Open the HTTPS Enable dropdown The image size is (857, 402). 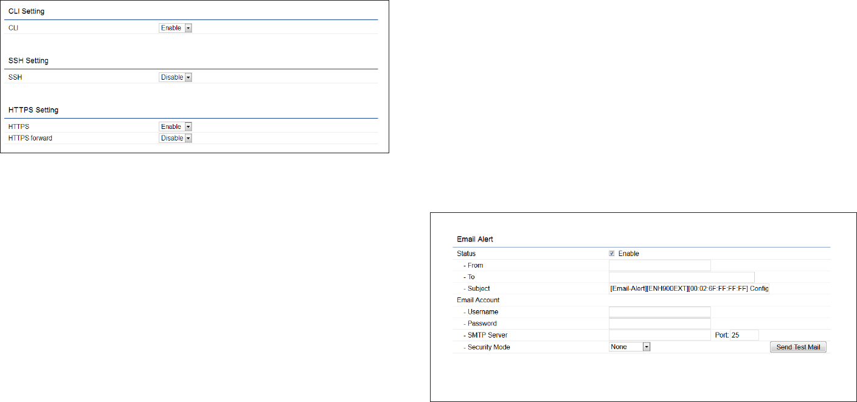pos(175,126)
